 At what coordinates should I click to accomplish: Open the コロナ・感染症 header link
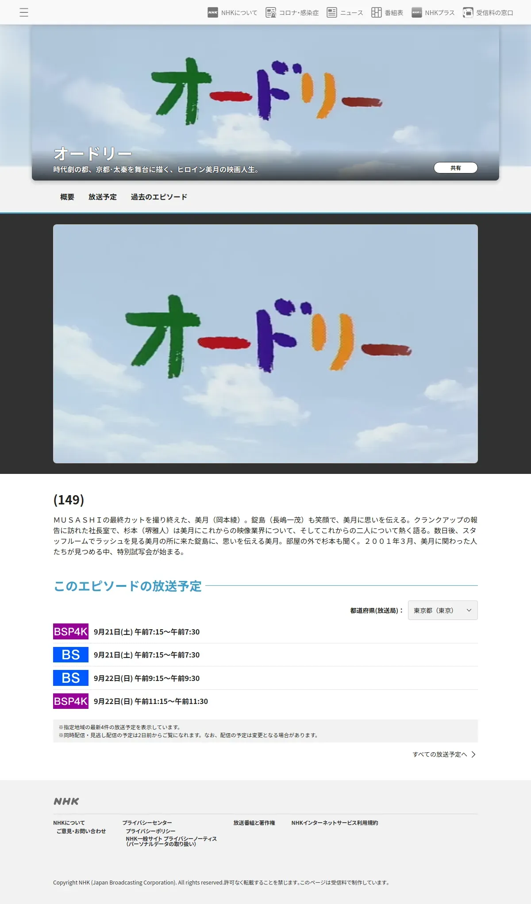coord(299,13)
